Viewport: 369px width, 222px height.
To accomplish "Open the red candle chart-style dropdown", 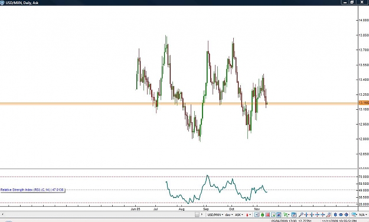I will pyautogui.click(x=249, y=215).
